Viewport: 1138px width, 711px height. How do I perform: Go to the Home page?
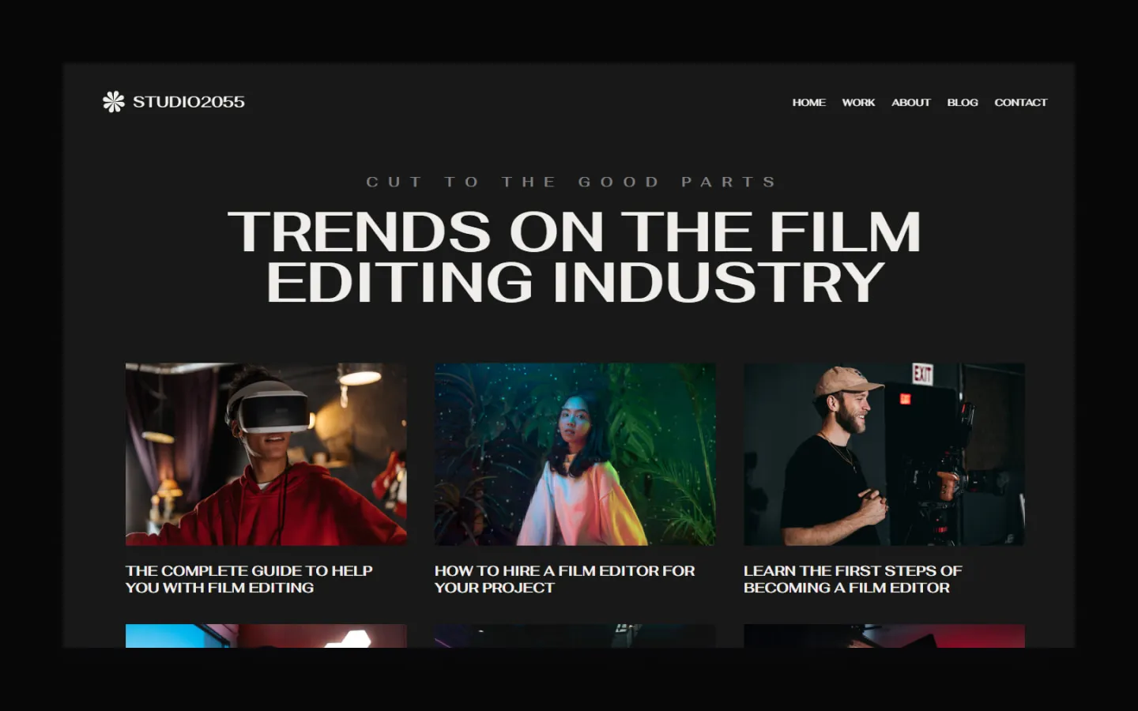[x=808, y=103]
